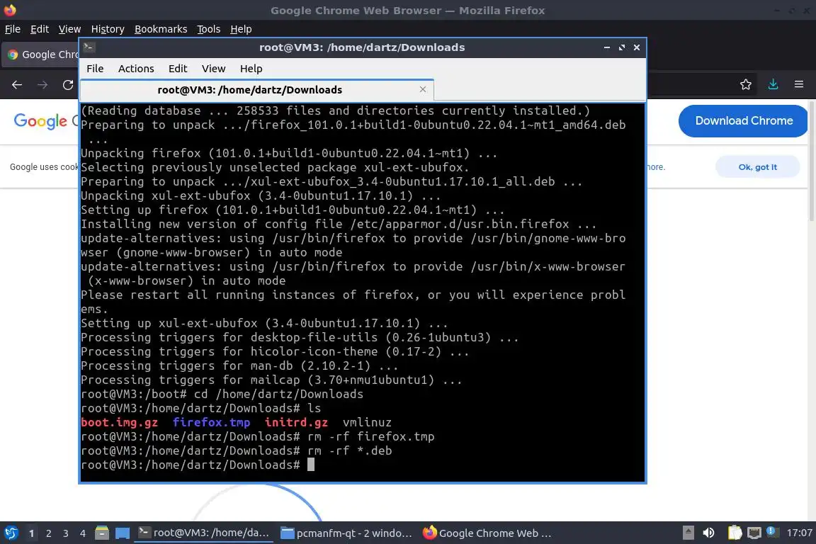816x544 pixels.
Task: Open the volume control in tray
Action: [x=708, y=533]
